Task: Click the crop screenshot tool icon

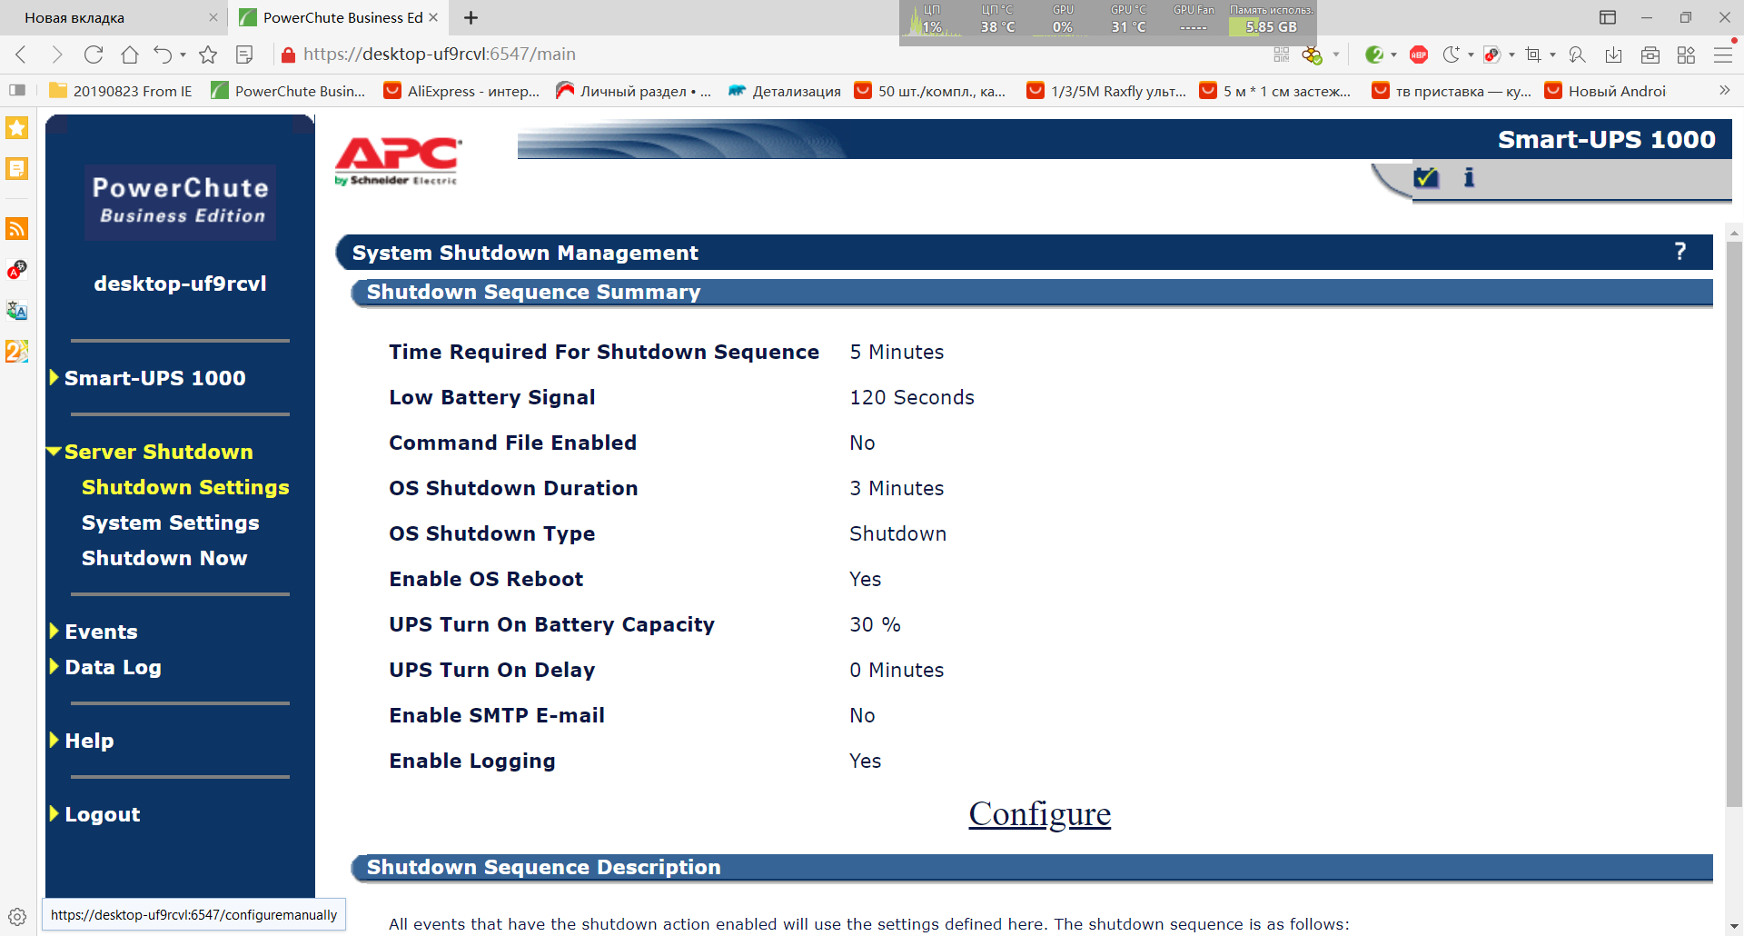Action: (x=1533, y=55)
